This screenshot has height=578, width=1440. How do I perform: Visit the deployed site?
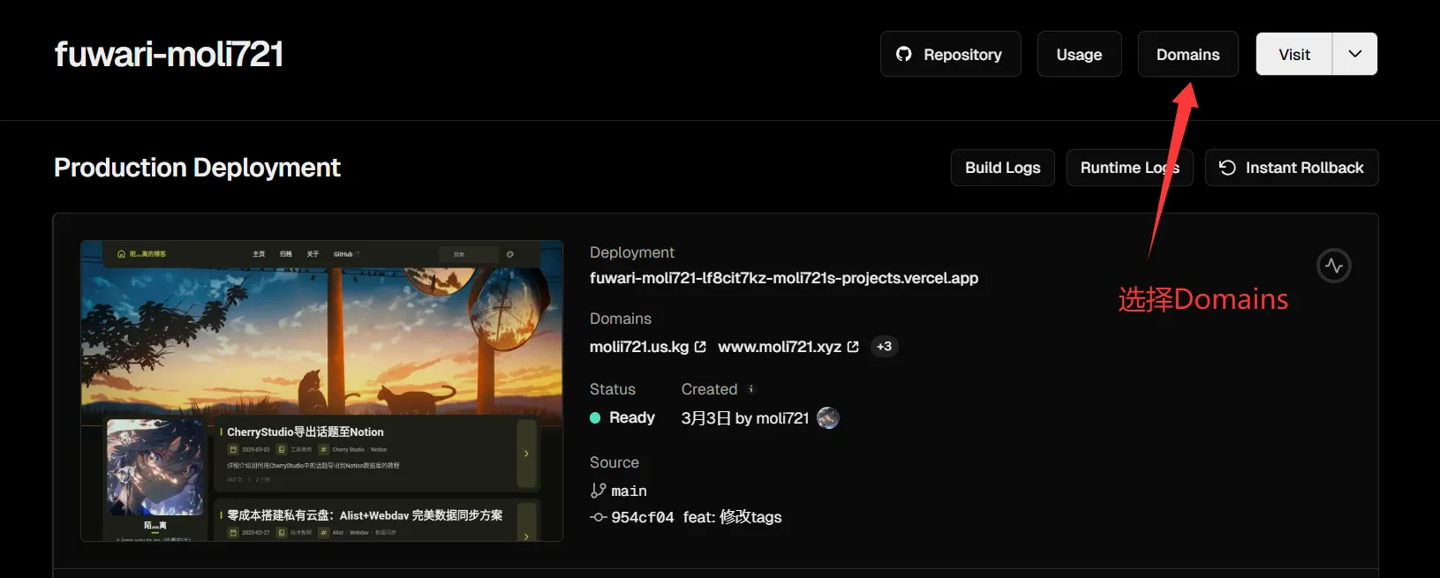coord(1294,54)
